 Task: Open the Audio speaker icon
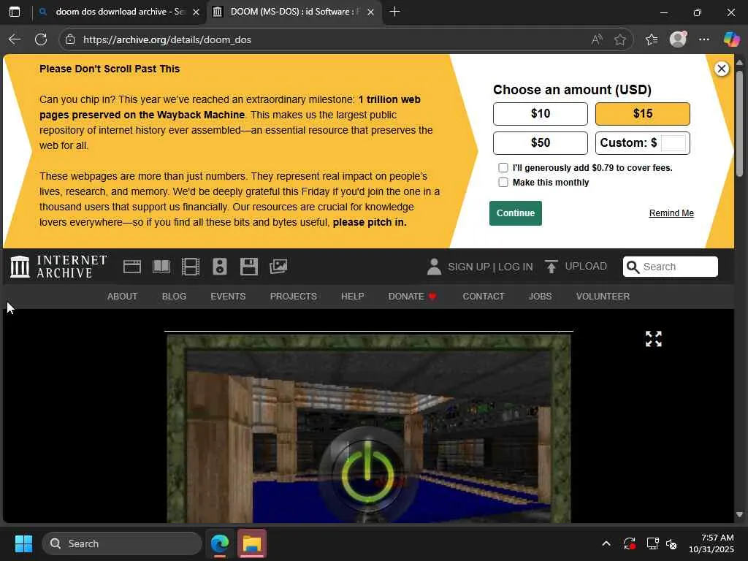(219, 267)
